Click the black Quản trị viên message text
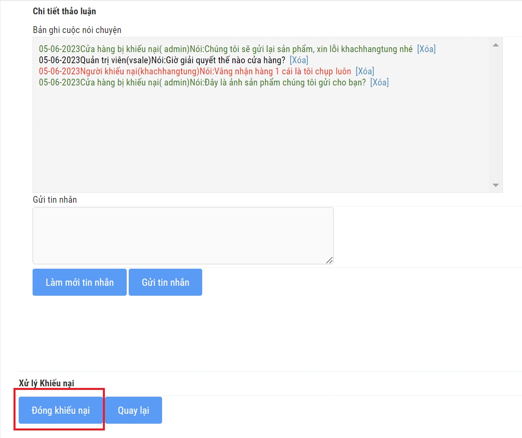The image size is (522, 438). 162,60
